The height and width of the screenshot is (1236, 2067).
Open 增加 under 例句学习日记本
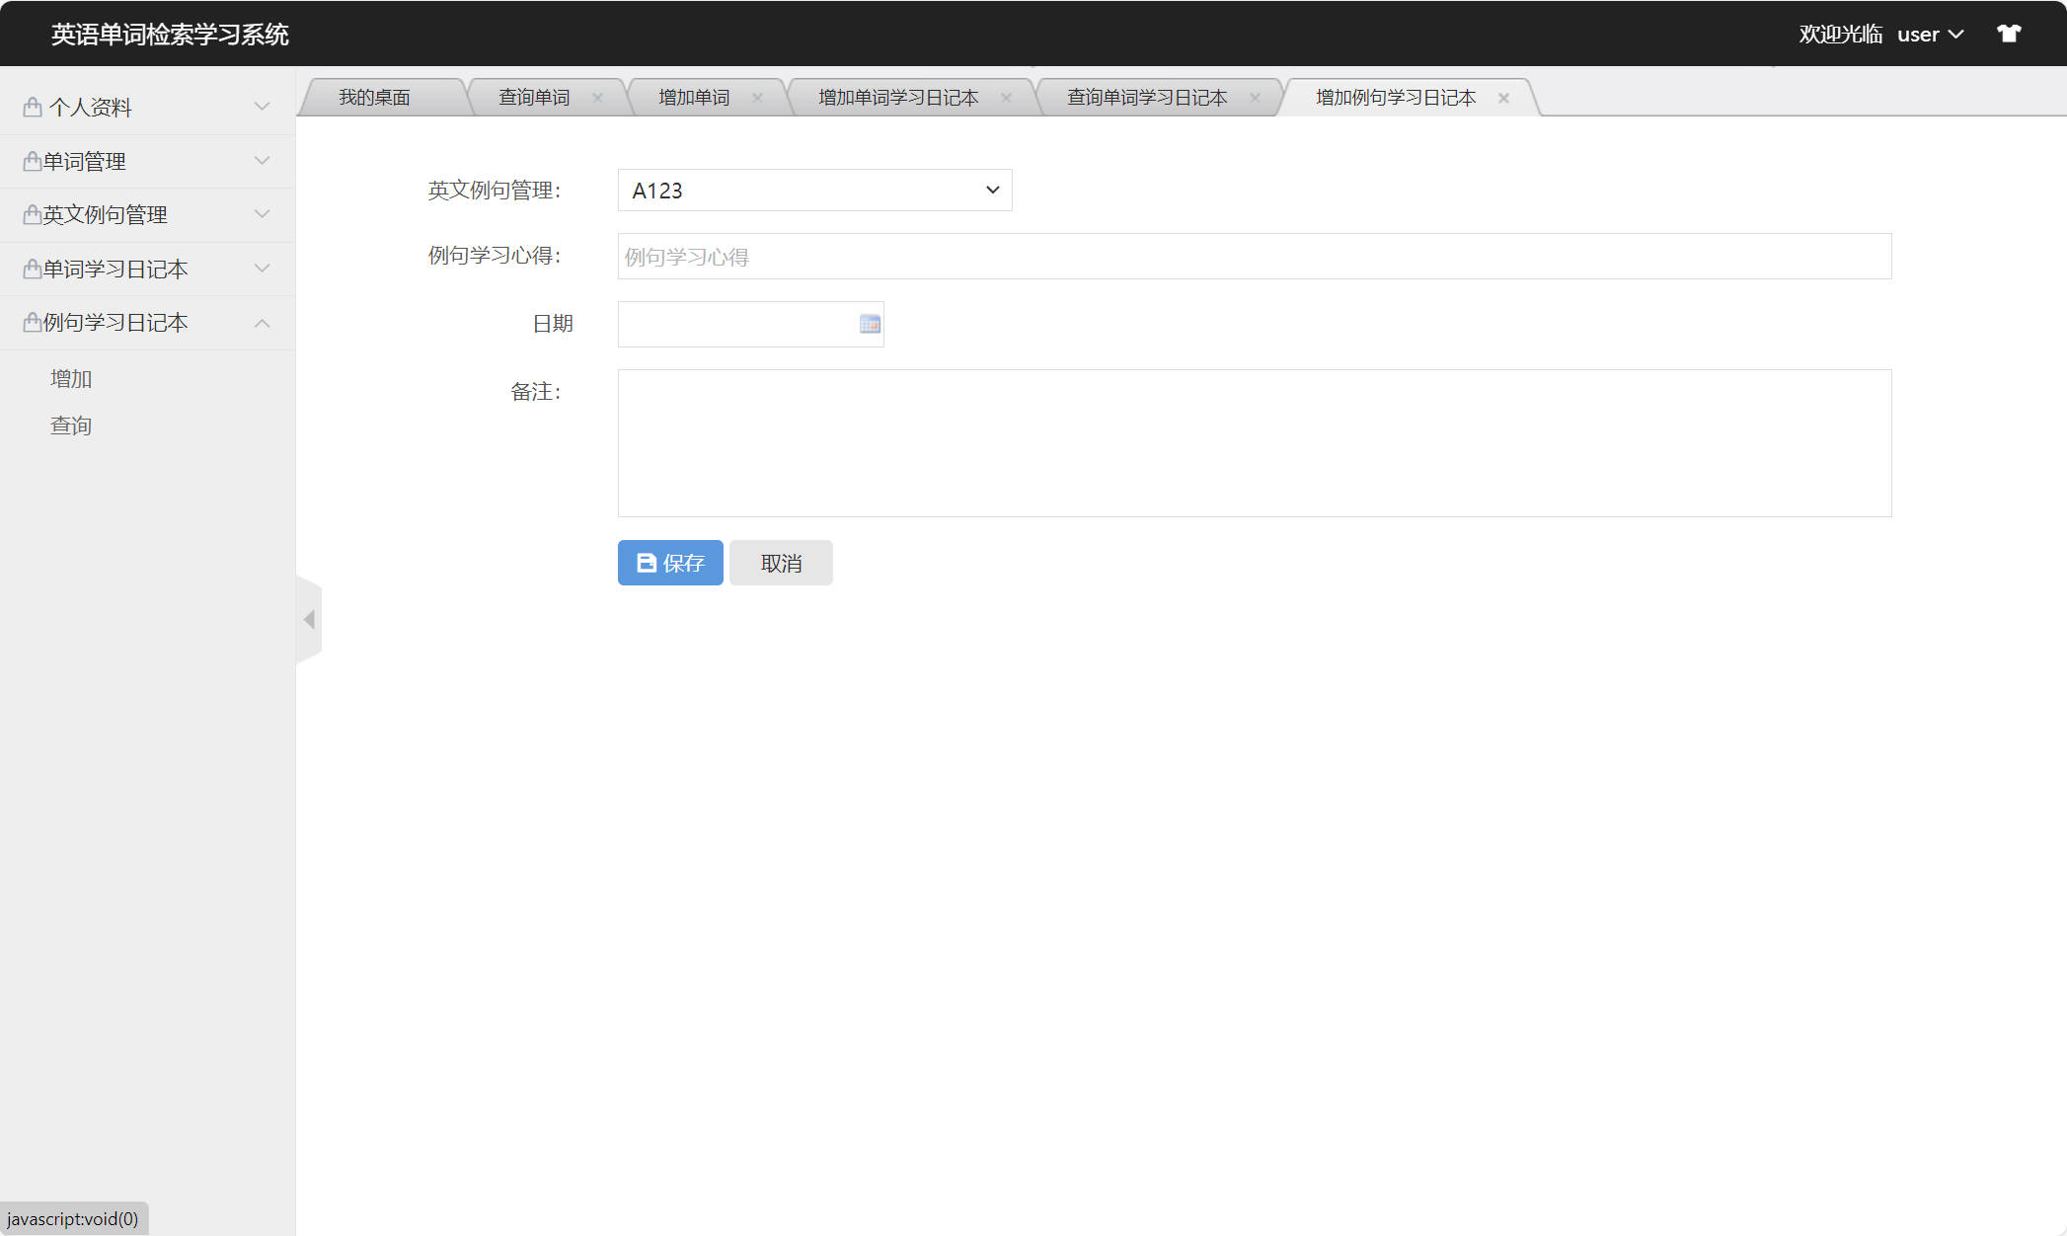point(70,378)
